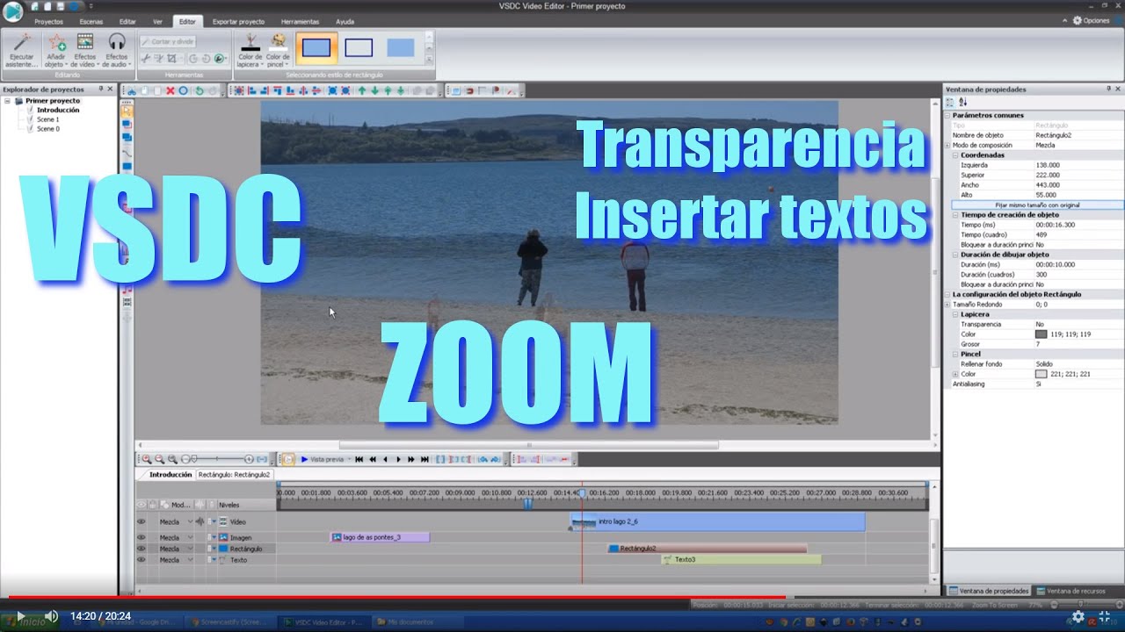Open the Vista previa dropdown arrow

[x=349, y=459]
